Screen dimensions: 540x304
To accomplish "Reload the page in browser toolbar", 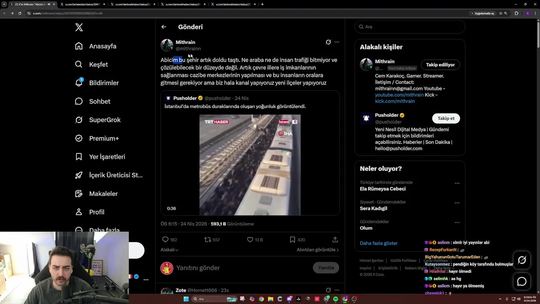I will [19, 13].
